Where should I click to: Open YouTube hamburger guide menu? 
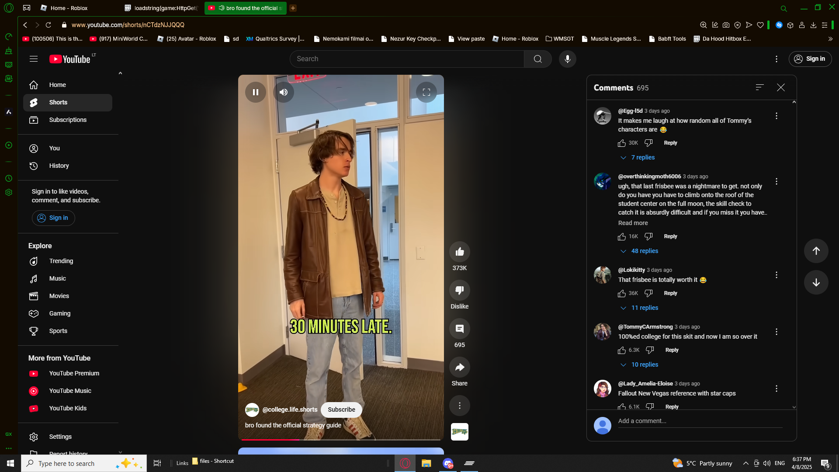tap(34, 59)
